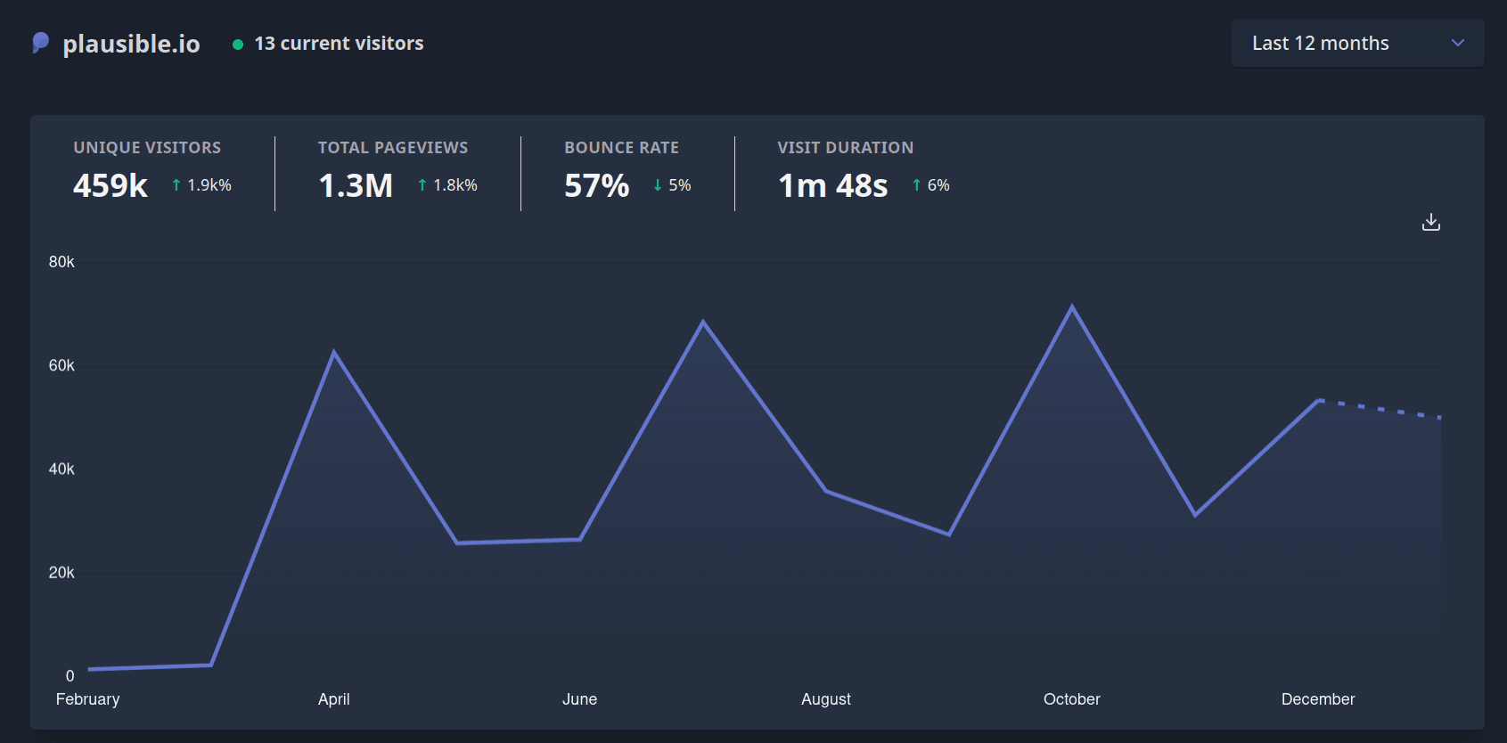Open the Last 12 months dropdown

pyautogui.click(x=1356, y=43)
